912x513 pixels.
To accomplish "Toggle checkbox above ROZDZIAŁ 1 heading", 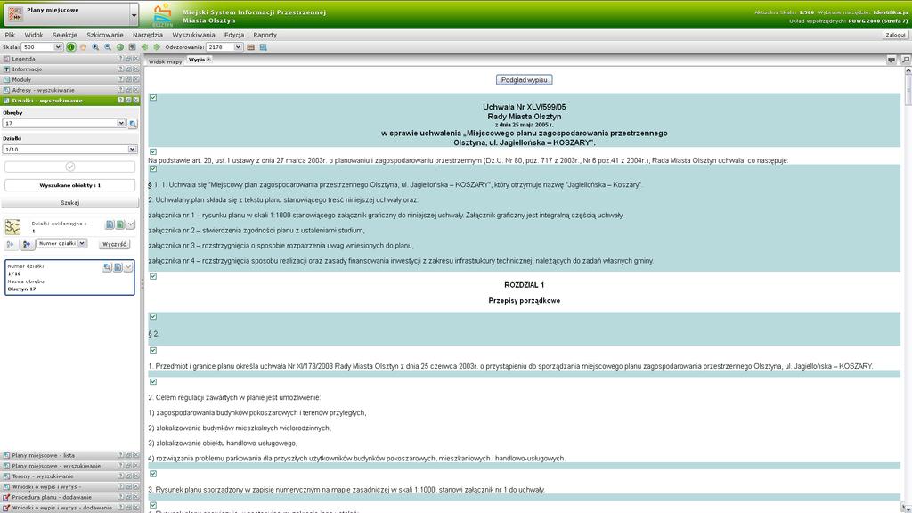I will coord(153,276).
